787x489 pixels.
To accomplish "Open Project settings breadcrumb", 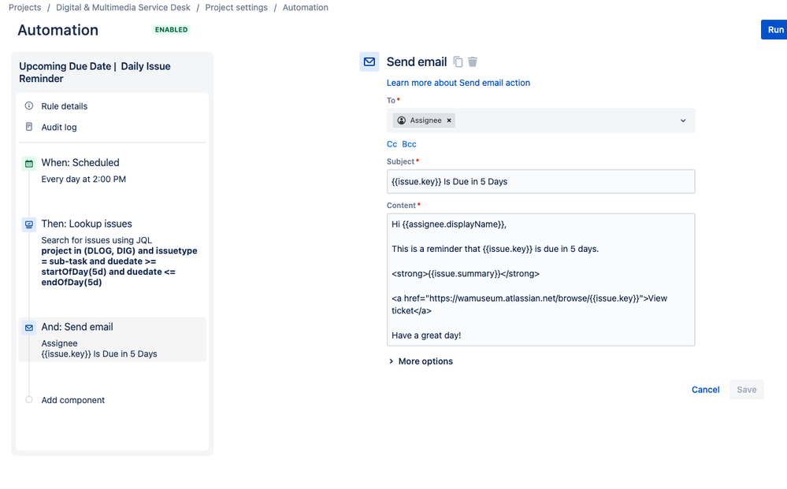I will pos(236,8).
